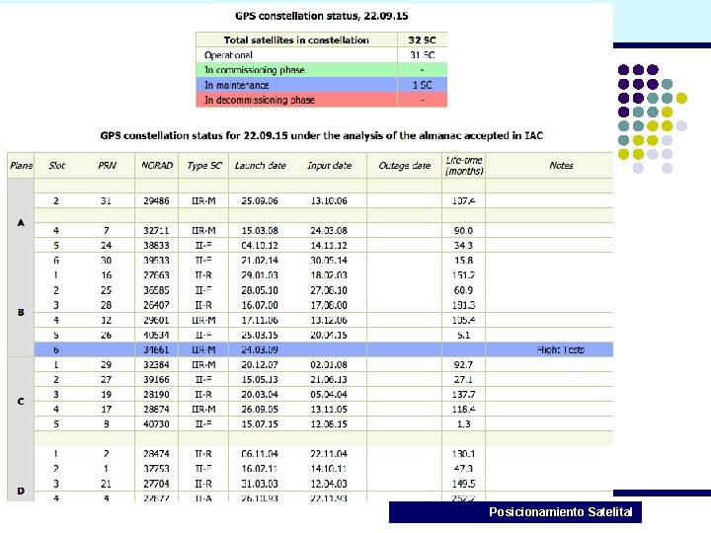Select NORAD value '29601'
Viewport: 711px width, 533px height.
point(156,321)
